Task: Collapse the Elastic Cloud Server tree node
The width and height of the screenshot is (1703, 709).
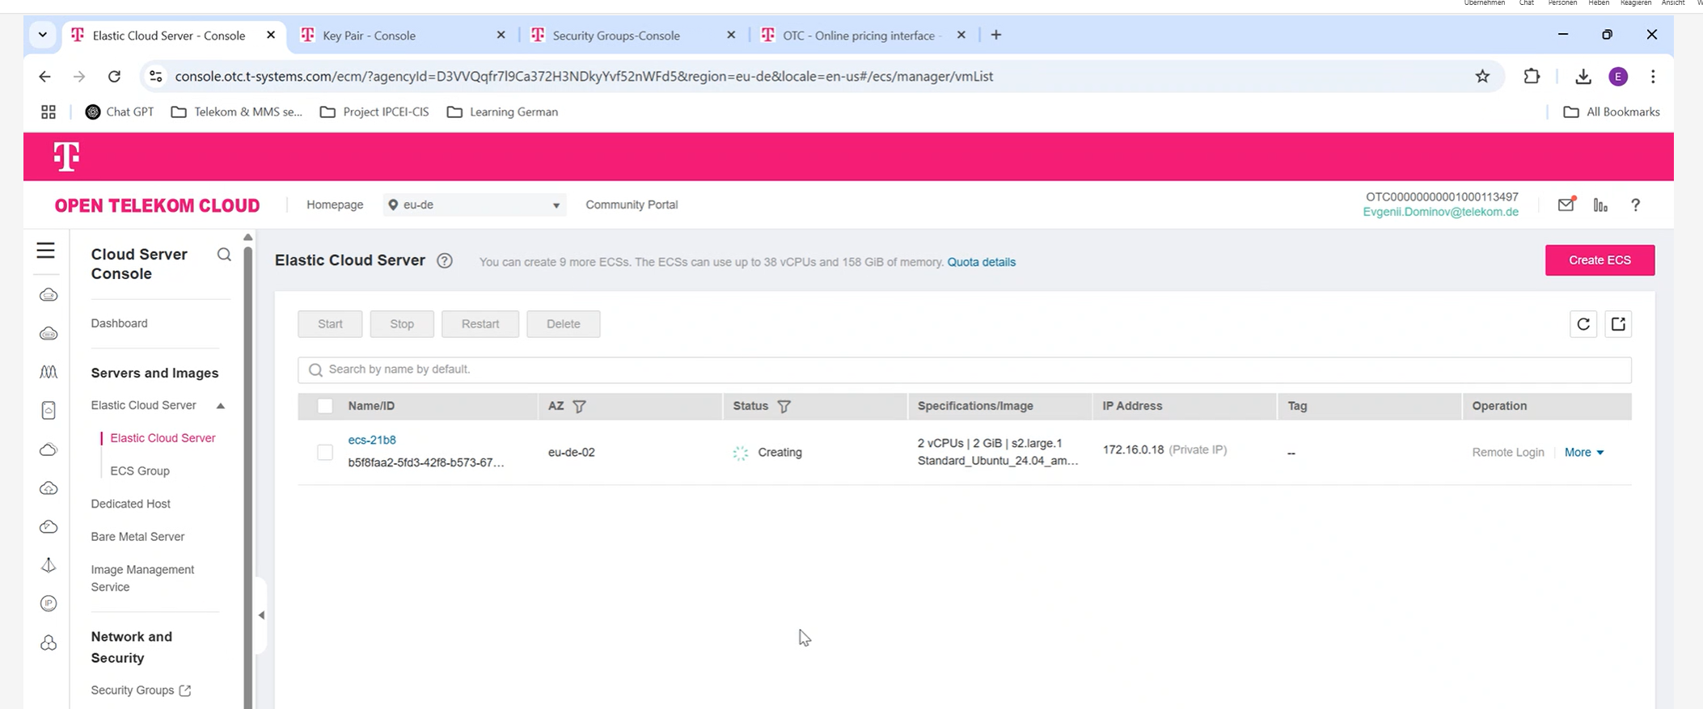Action: [220, 406]
